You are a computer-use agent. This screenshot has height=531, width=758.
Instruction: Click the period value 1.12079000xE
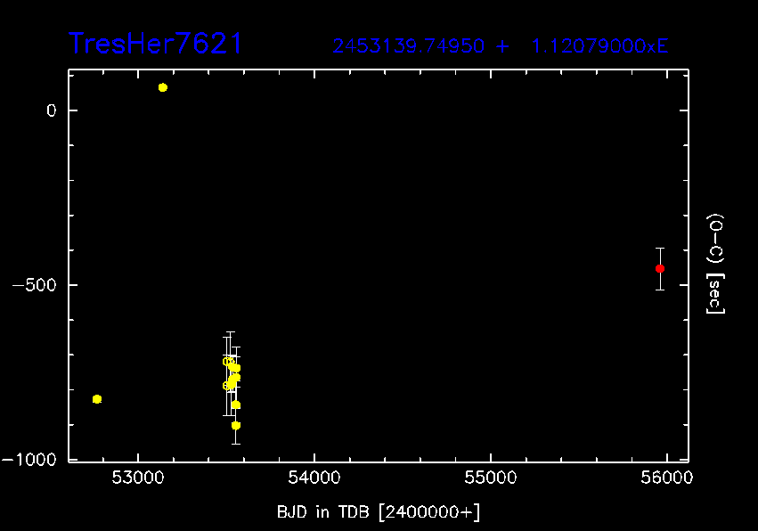click(599, 46)
